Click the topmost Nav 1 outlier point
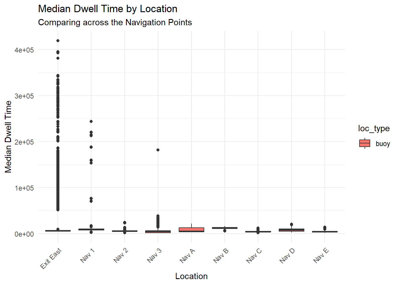 tap(91, 121)
